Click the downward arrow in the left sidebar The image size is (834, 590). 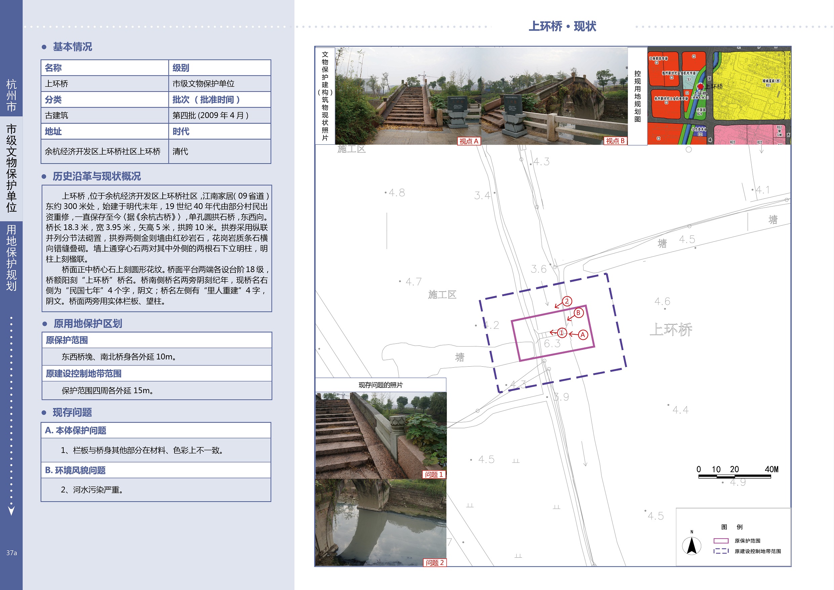11,511
